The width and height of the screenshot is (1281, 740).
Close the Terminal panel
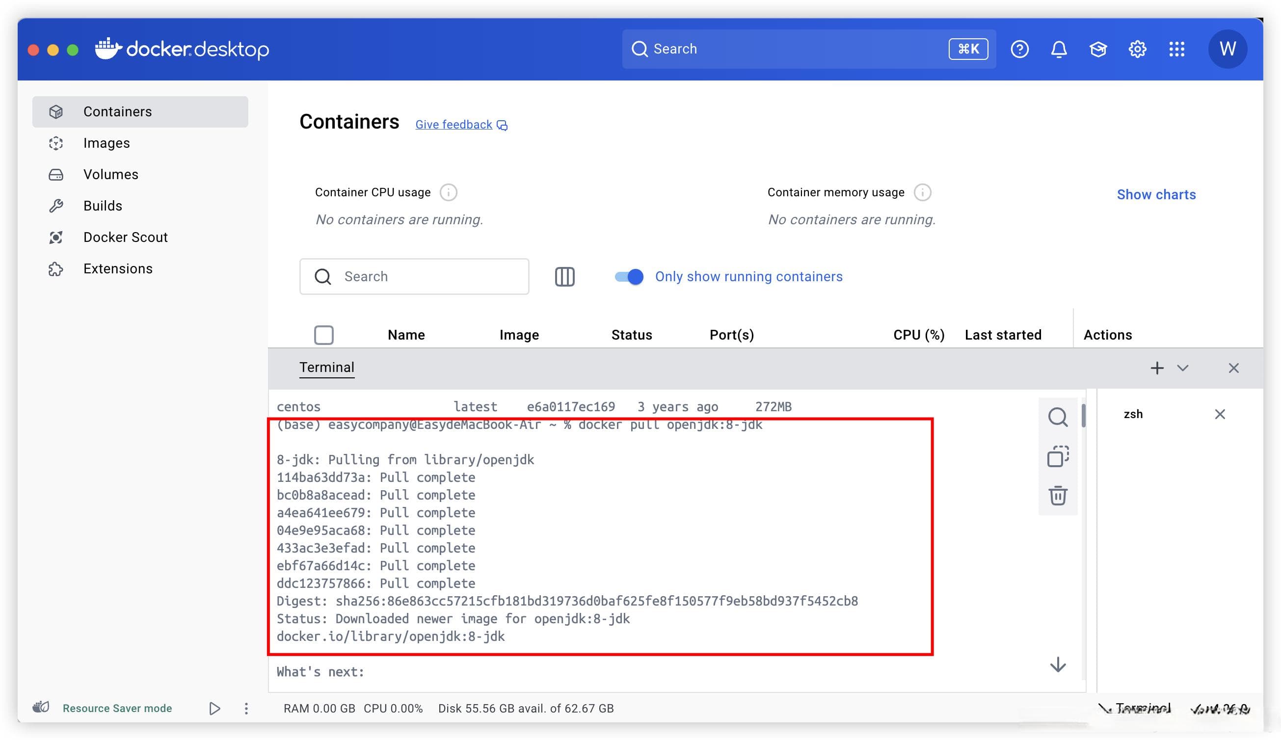click(x=1233, y=368)
